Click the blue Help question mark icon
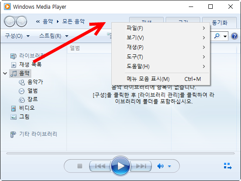Viewport: 241px width, 181px height. pyautogui.click(x=234, y=36)
